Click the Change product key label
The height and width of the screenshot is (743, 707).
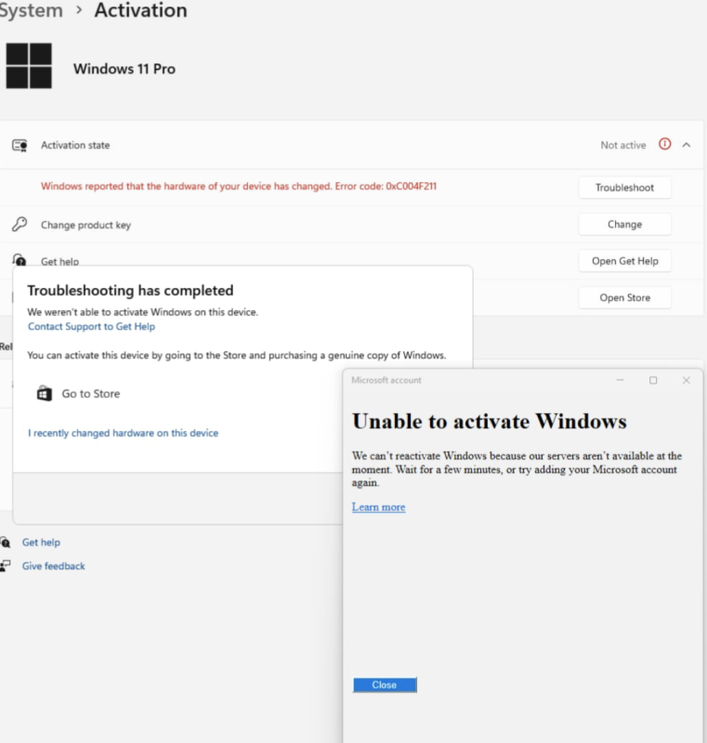click(x=85, y=225)
